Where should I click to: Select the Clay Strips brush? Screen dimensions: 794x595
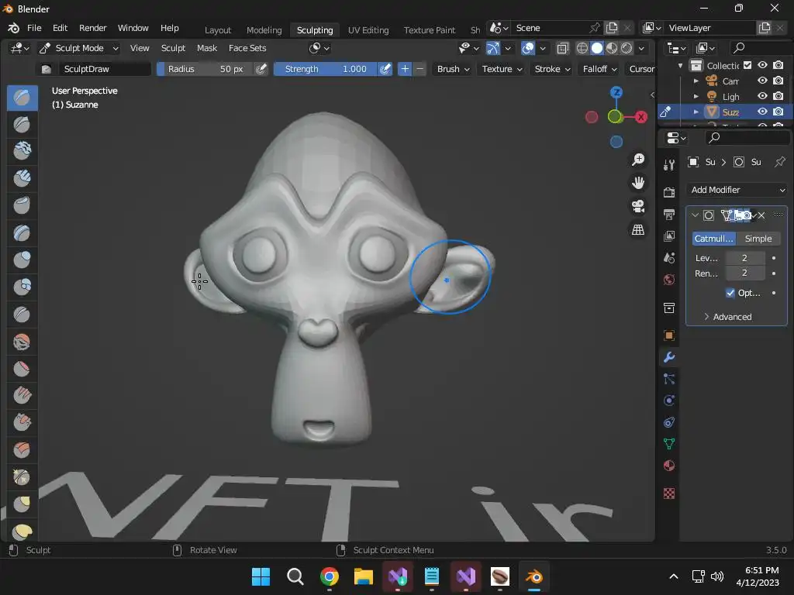pyautogui.click(x=22, y=178)
